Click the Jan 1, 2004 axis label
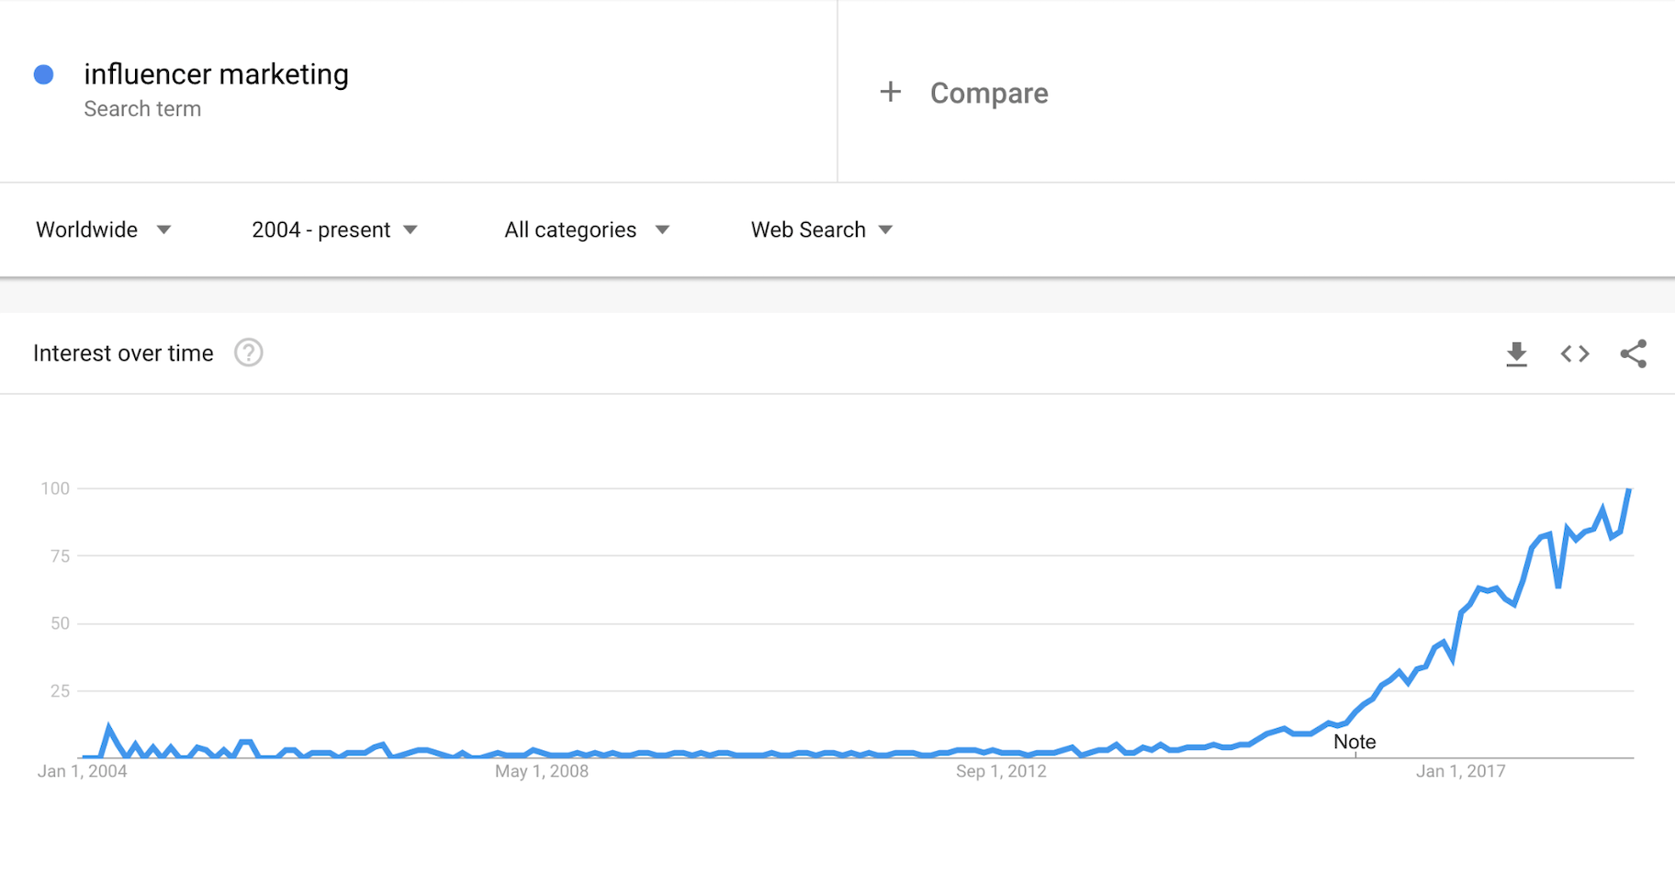Screen dimensions: 1675x885 click(x=83, y=771)
